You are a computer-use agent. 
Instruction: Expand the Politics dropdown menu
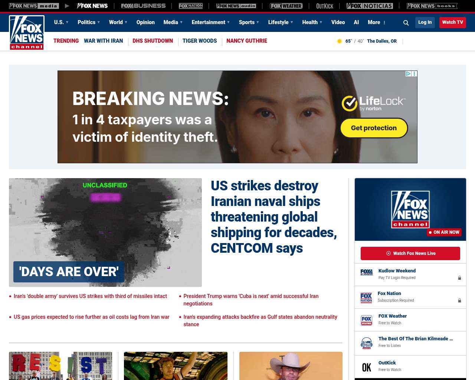tap(89, 22)
